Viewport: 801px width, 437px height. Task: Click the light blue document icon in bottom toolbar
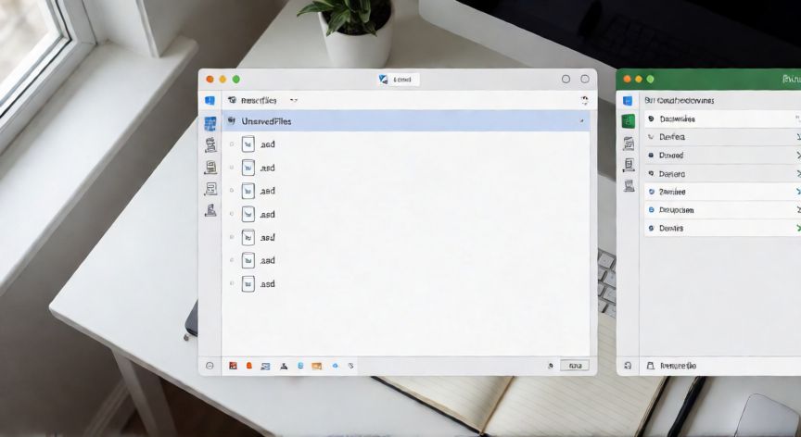(300, 366)
